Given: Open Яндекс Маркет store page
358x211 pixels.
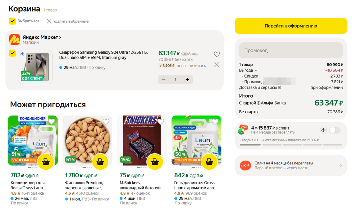Looking at the screenshot, I should tap(42, 37).
